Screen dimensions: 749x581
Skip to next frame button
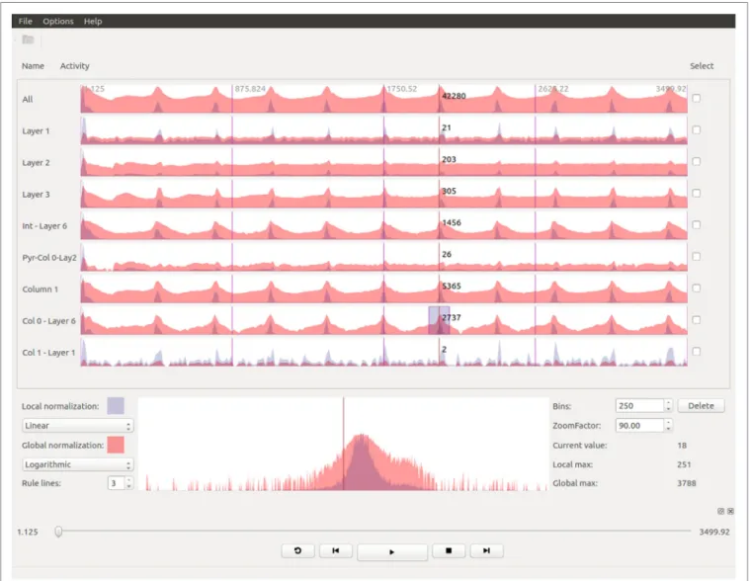pyautogui.click(x=486, y=550)
